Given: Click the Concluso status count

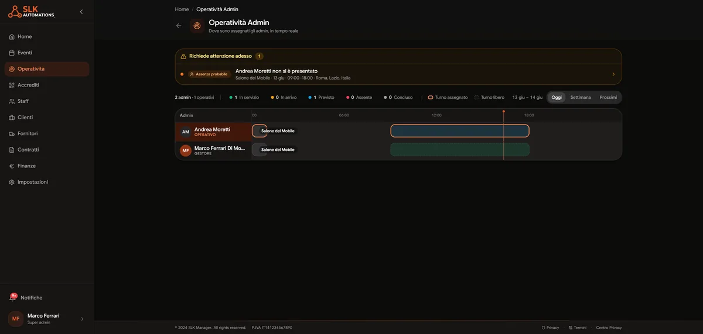Looking at the screenshot, I should pyautogui.click(x=398, y=97).
